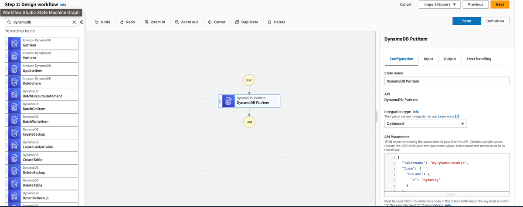Click the UpdateItem action icon

pos(14,69)
